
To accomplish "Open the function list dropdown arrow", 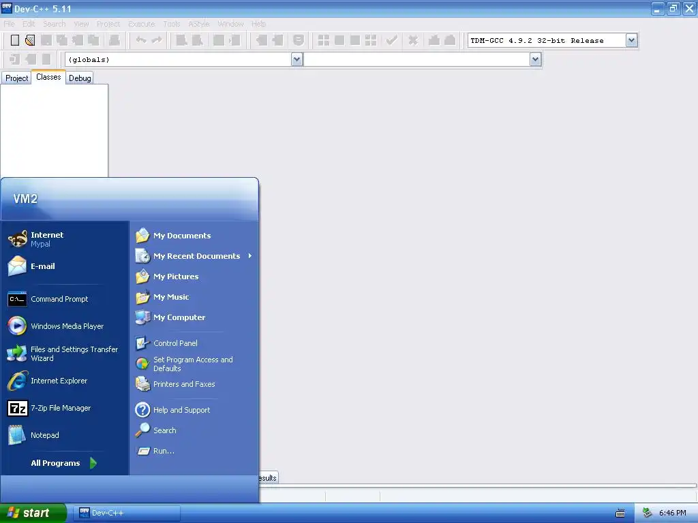I will tap(535, 60).
